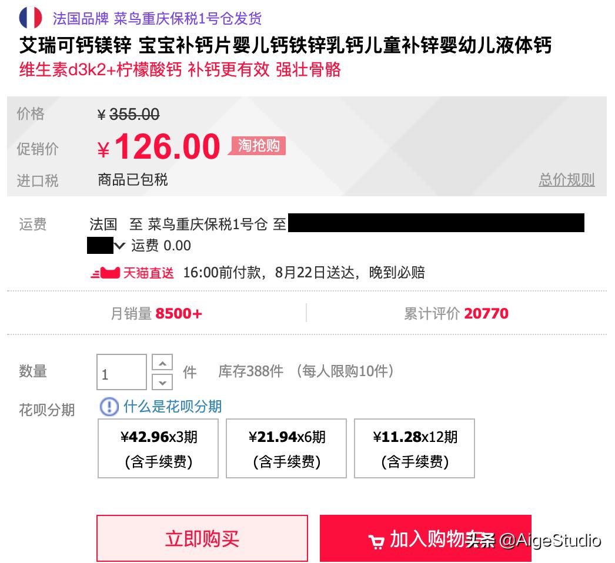Select the ¥21.94x6期 installment option
The width and height of the screenshot is (615, 563).
(x=286, y=448)
